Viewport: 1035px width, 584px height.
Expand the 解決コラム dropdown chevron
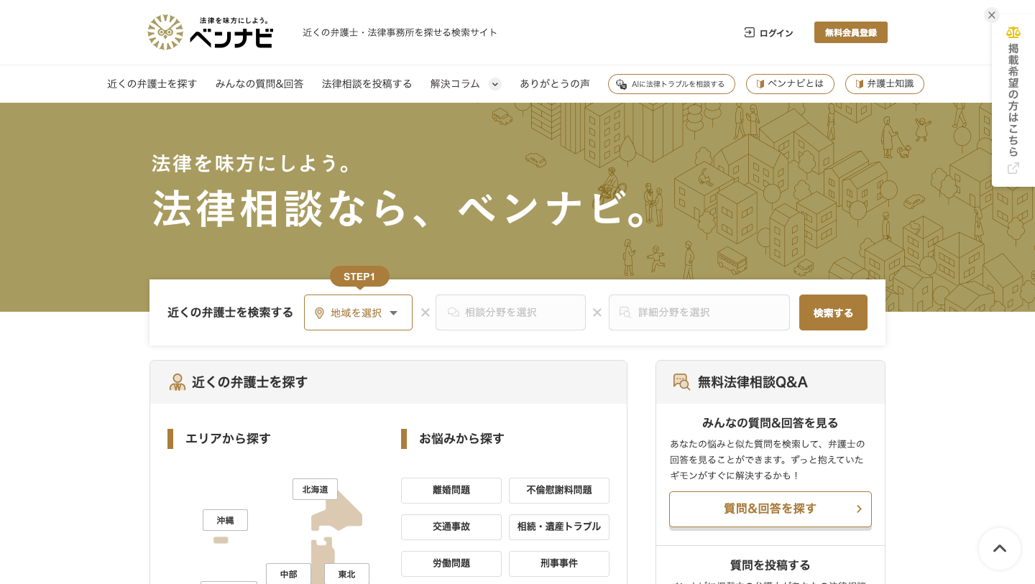click(495, 84)
